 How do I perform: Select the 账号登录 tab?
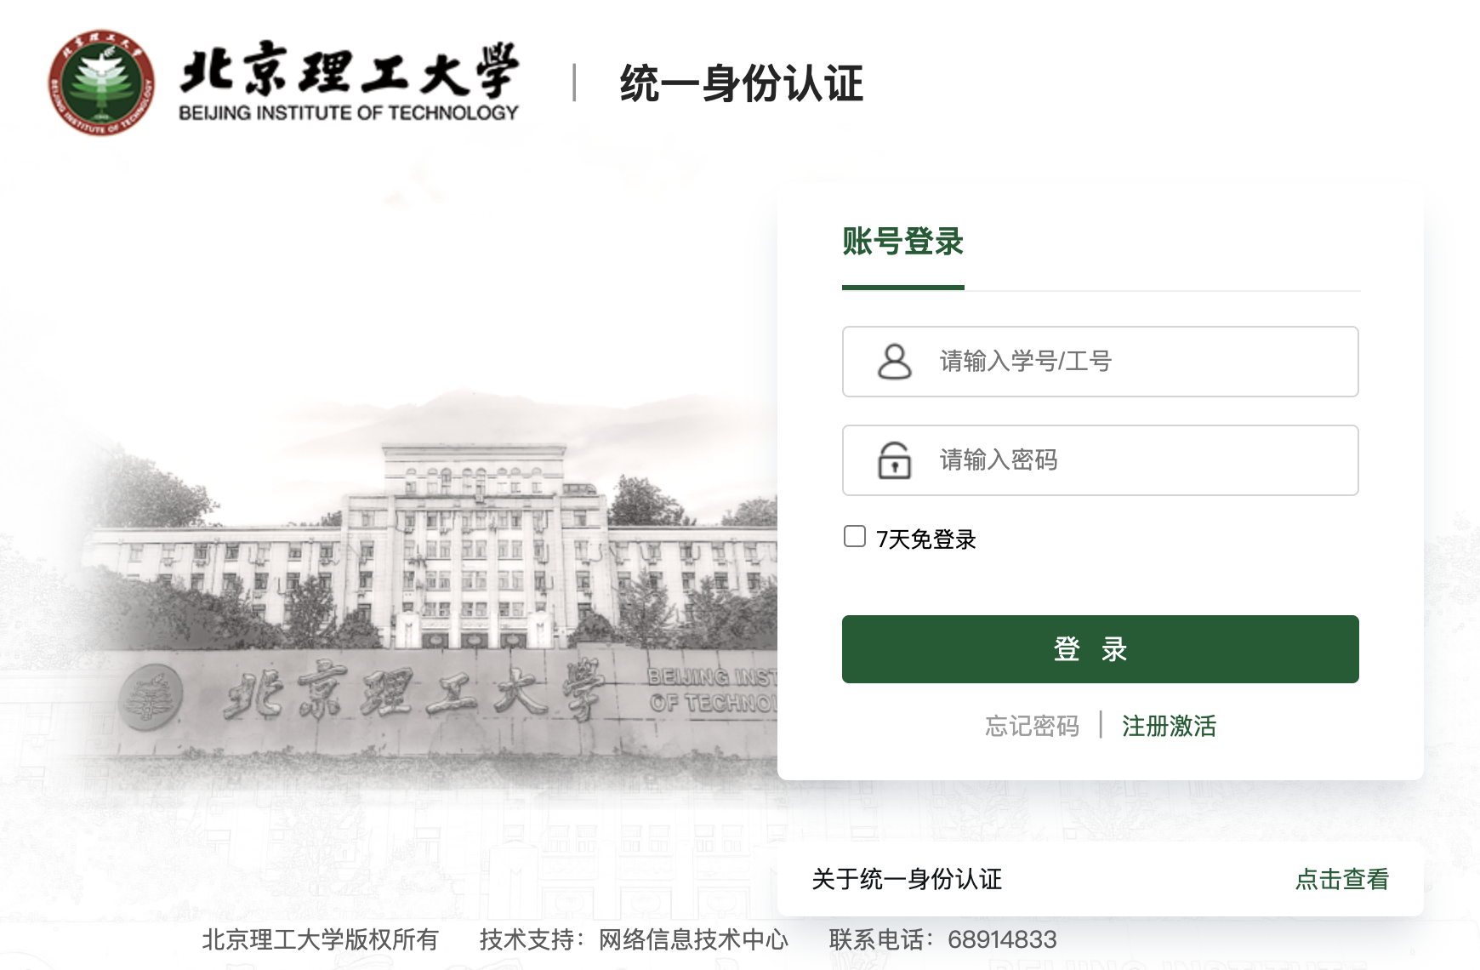pyautogui.click(x=902, y=242)
